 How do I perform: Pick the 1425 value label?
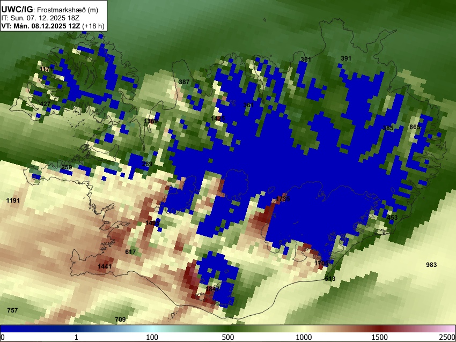[x=218, y=118]
